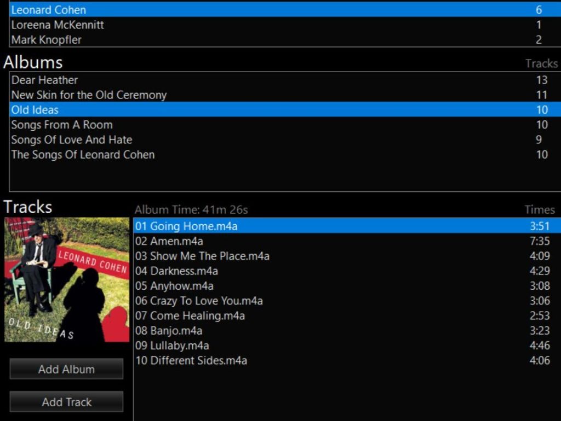Pick the Songs From A Room album
Viewport: 561px width, 421px height.
[x=62, y=125]
